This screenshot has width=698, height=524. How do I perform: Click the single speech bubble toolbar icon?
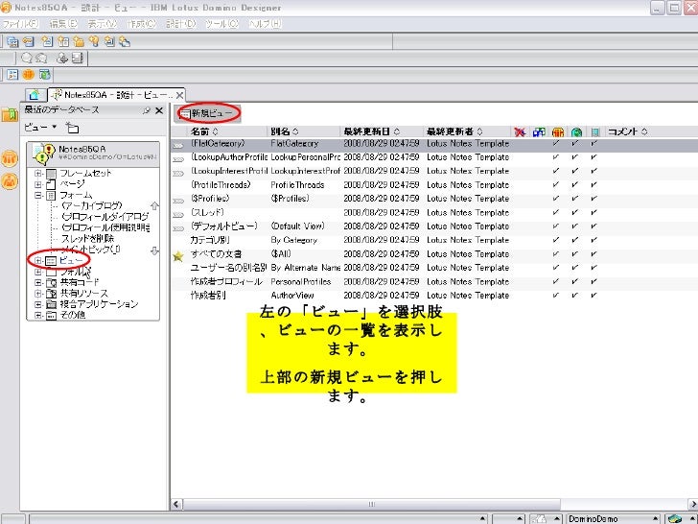coord(26,58)
